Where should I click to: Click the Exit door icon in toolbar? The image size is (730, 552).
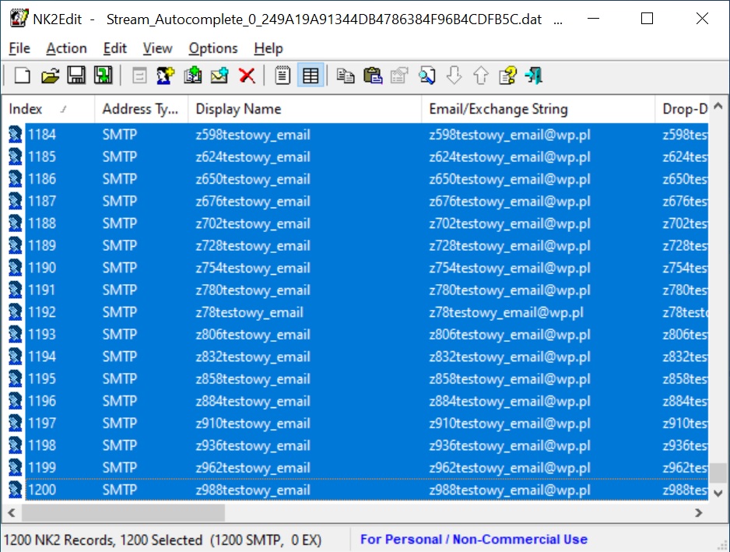click(x=534, y=76)
